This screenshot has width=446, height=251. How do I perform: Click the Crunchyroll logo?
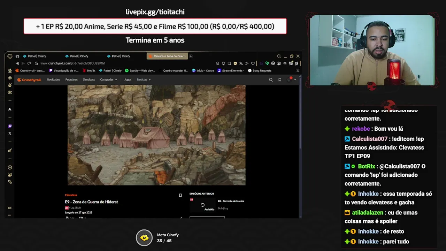click(29, 80)
